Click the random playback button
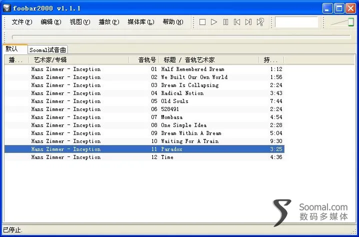Screen dimensions: 359x237 260,22
